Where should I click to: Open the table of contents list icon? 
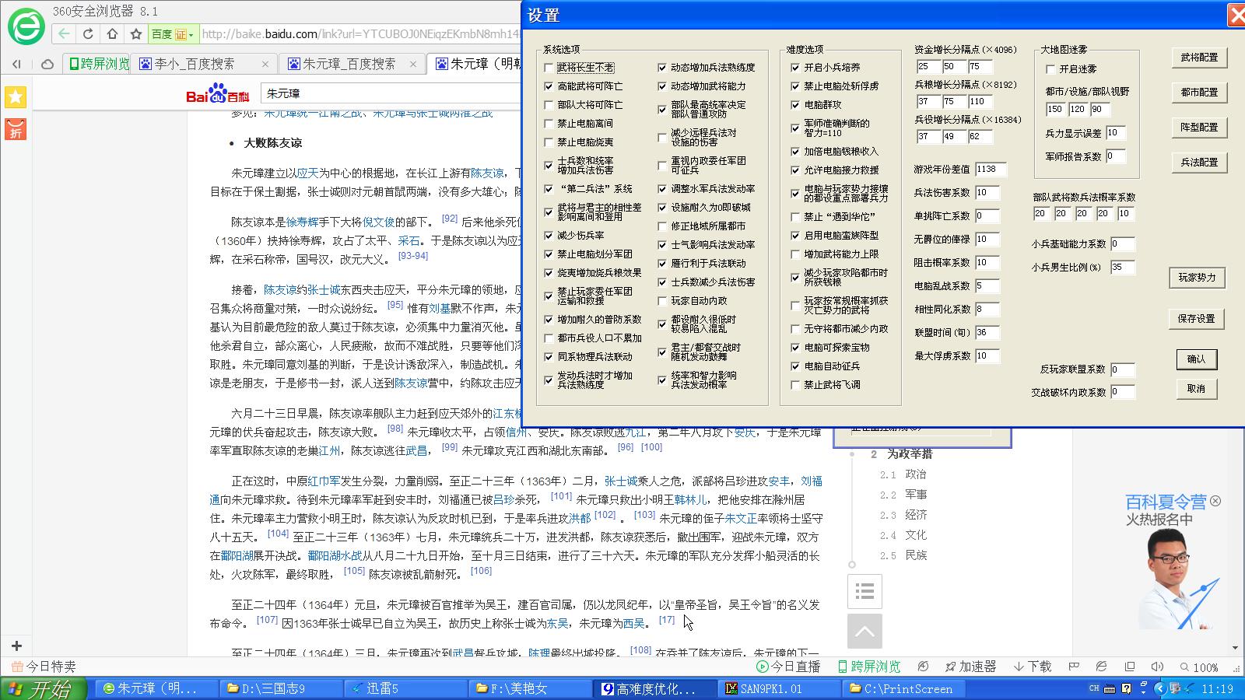[x=864, y=592]
